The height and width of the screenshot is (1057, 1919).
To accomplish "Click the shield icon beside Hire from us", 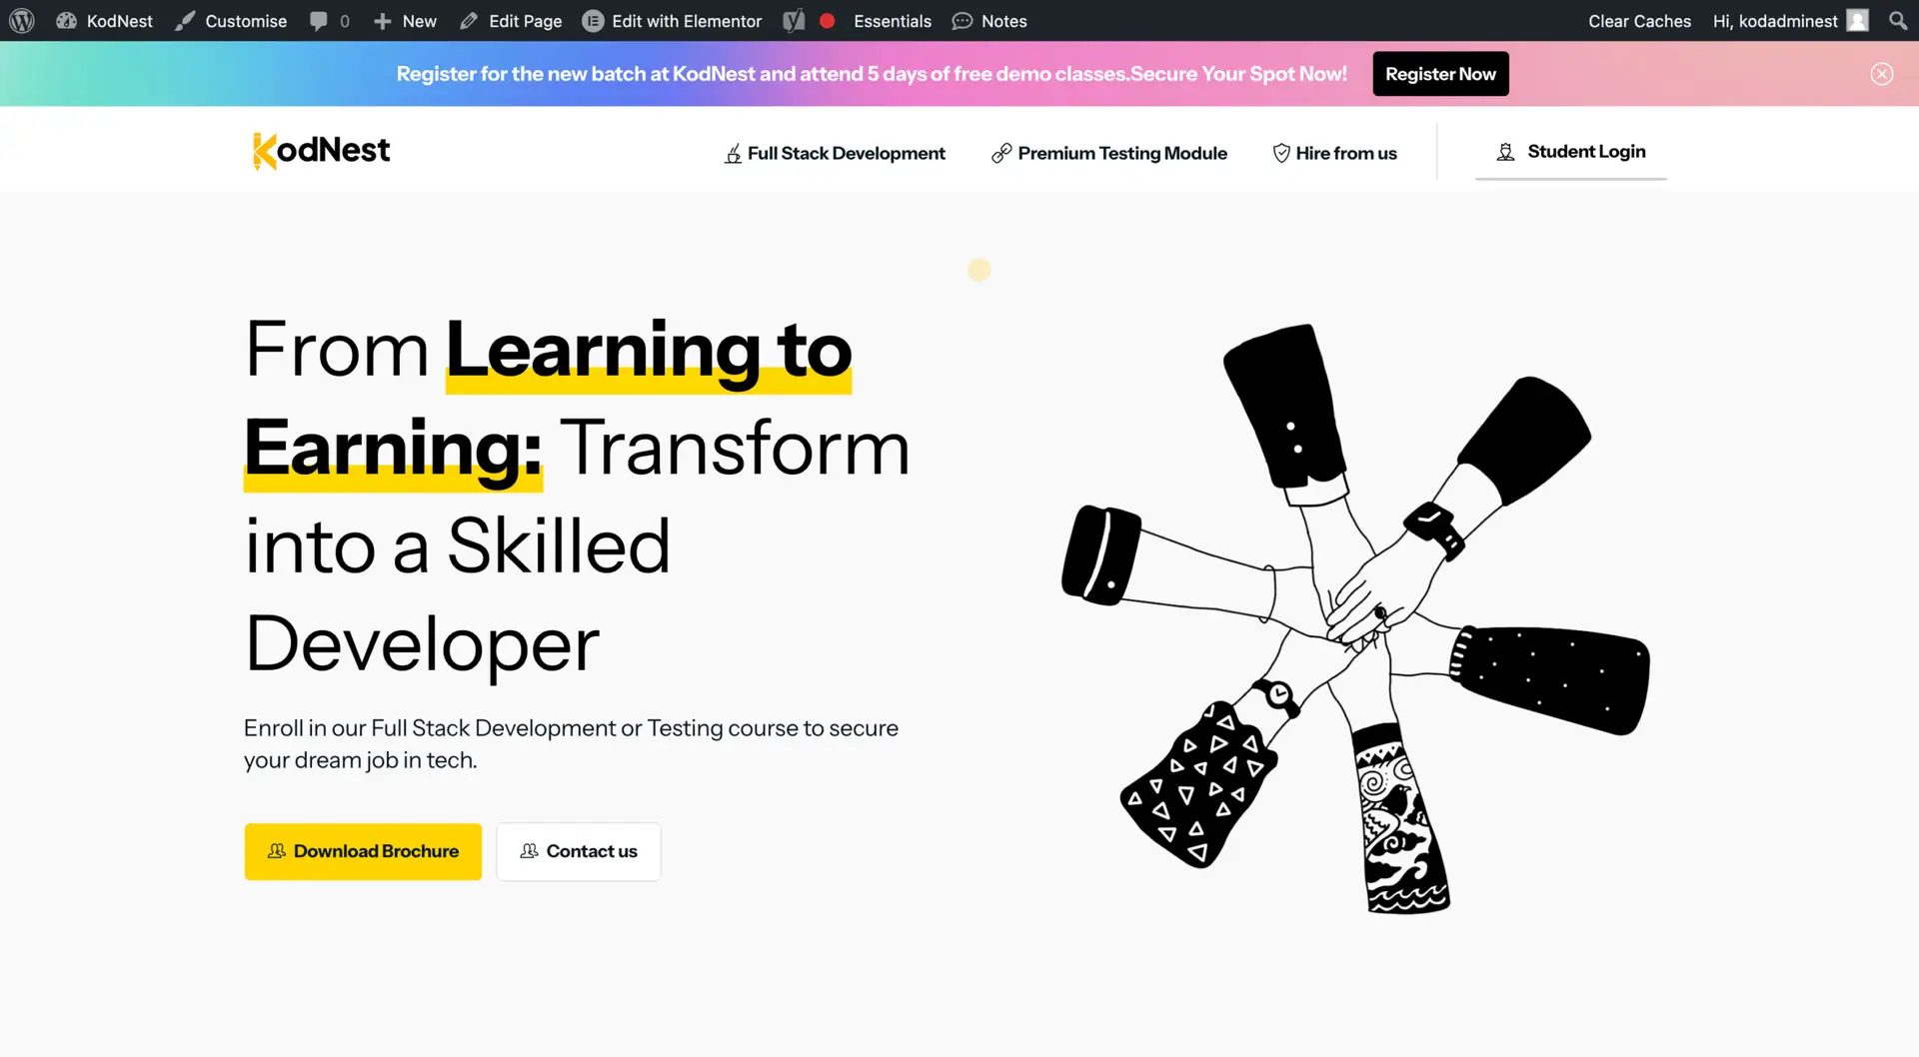I will (1281, 153).
